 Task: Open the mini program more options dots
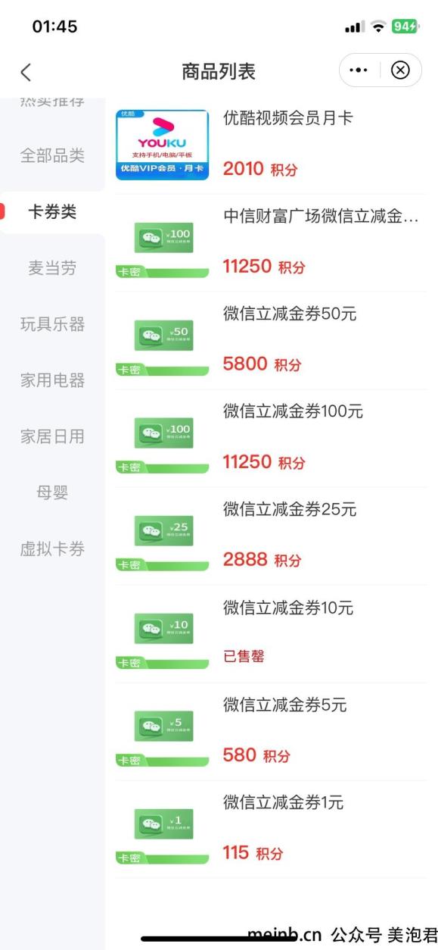358,70
